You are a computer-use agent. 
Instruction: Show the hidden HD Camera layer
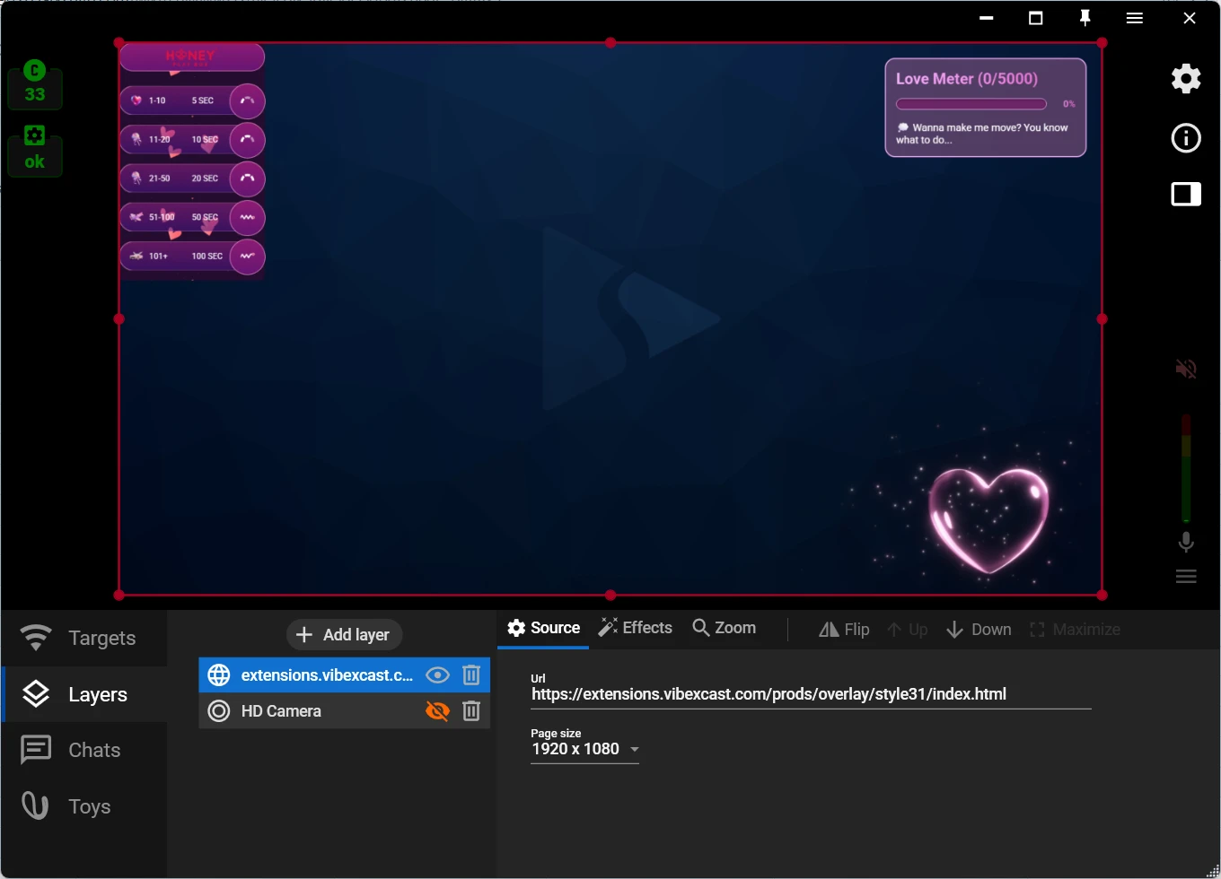(x=437, y=711)
